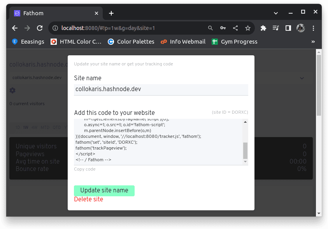
Task: Click page scrollbar down arrow
Action: point(319,213)
